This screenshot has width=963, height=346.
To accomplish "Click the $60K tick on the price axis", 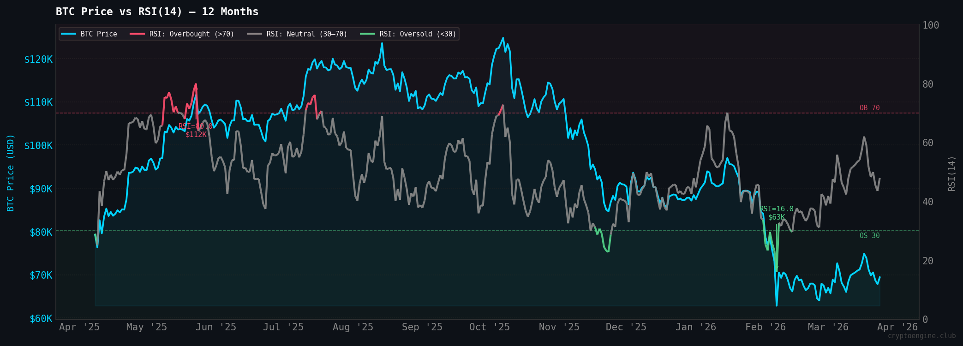I will click(x=41, y=319).
